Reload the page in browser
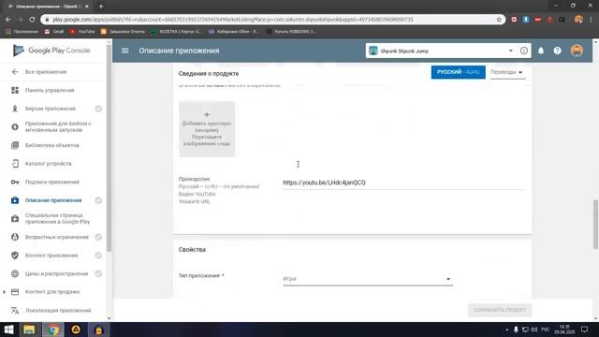This screenshot has width=599, height=337. coord(32,20)
